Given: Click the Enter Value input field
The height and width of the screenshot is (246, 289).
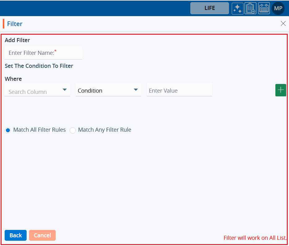Looking at the screenshot, I should 179,90.
